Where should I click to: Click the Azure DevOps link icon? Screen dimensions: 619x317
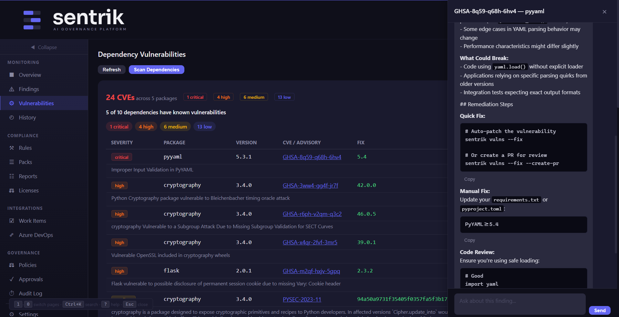[x=12, y=235]
